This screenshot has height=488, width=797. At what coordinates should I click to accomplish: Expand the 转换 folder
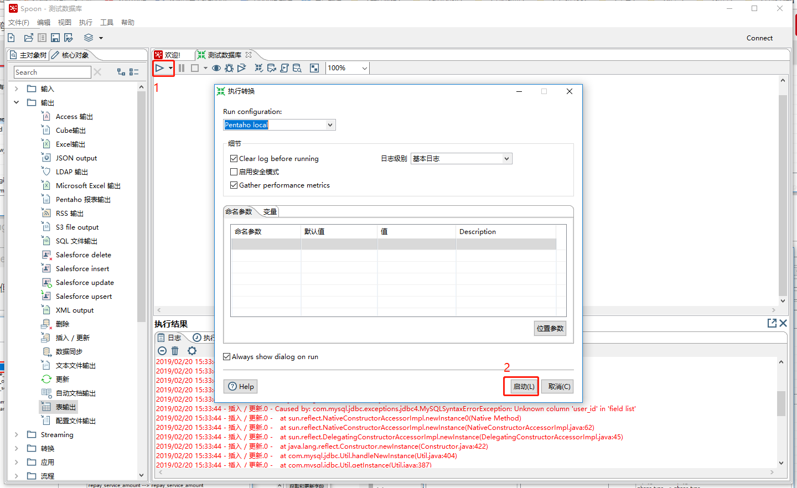17,448
